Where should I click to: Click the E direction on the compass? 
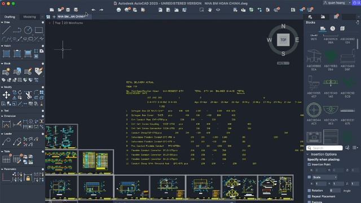[297, 40]
